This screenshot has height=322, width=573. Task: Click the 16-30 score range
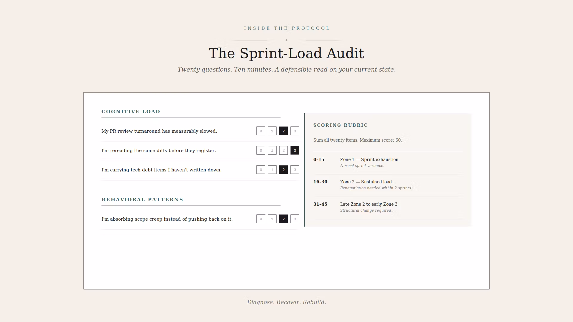click(320, 182)
